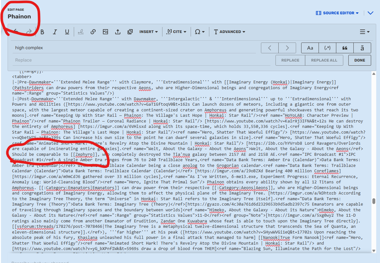Toggle Underline formatting
This screenshot has height=263, width=380.
click(67, 32)
